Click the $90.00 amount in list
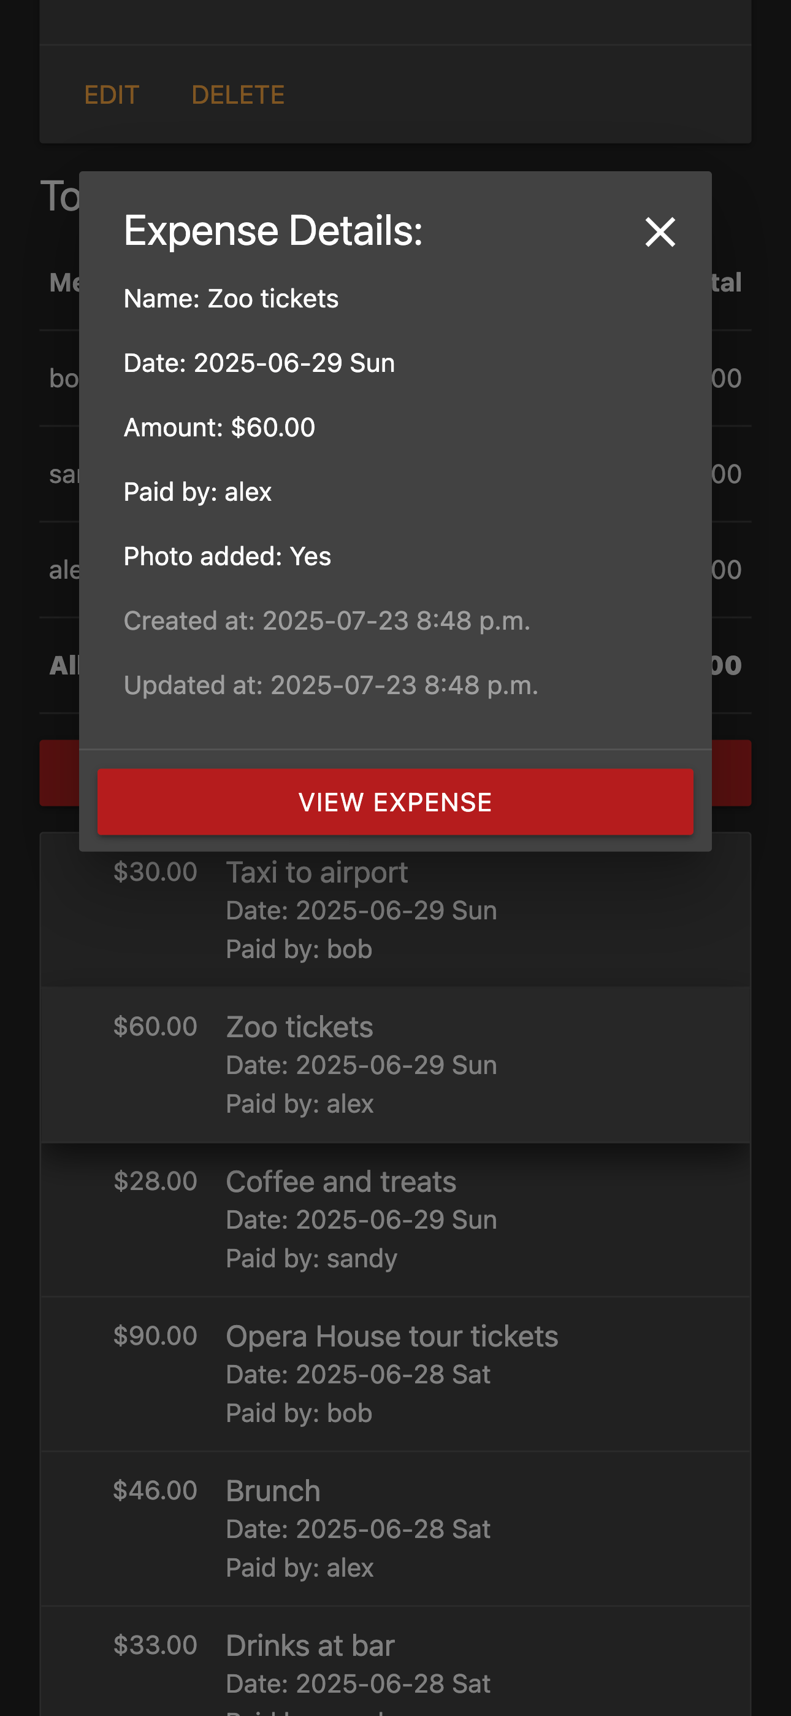 click(x=155, y=1335)
